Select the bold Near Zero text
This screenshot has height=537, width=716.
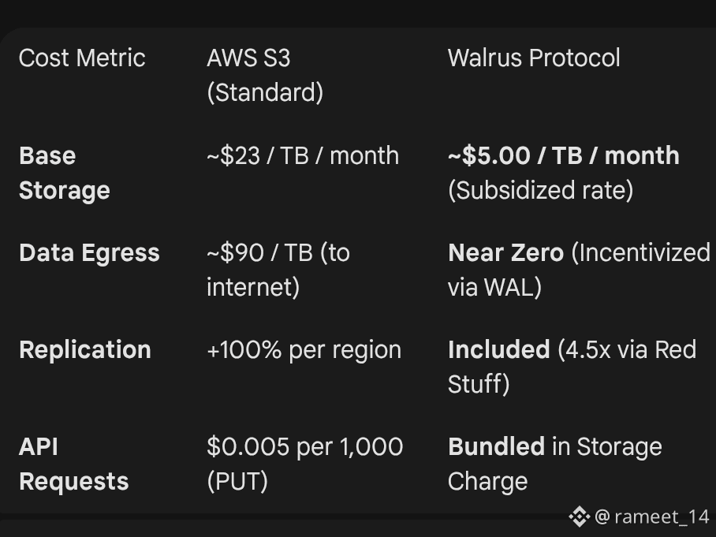point(505,253)
